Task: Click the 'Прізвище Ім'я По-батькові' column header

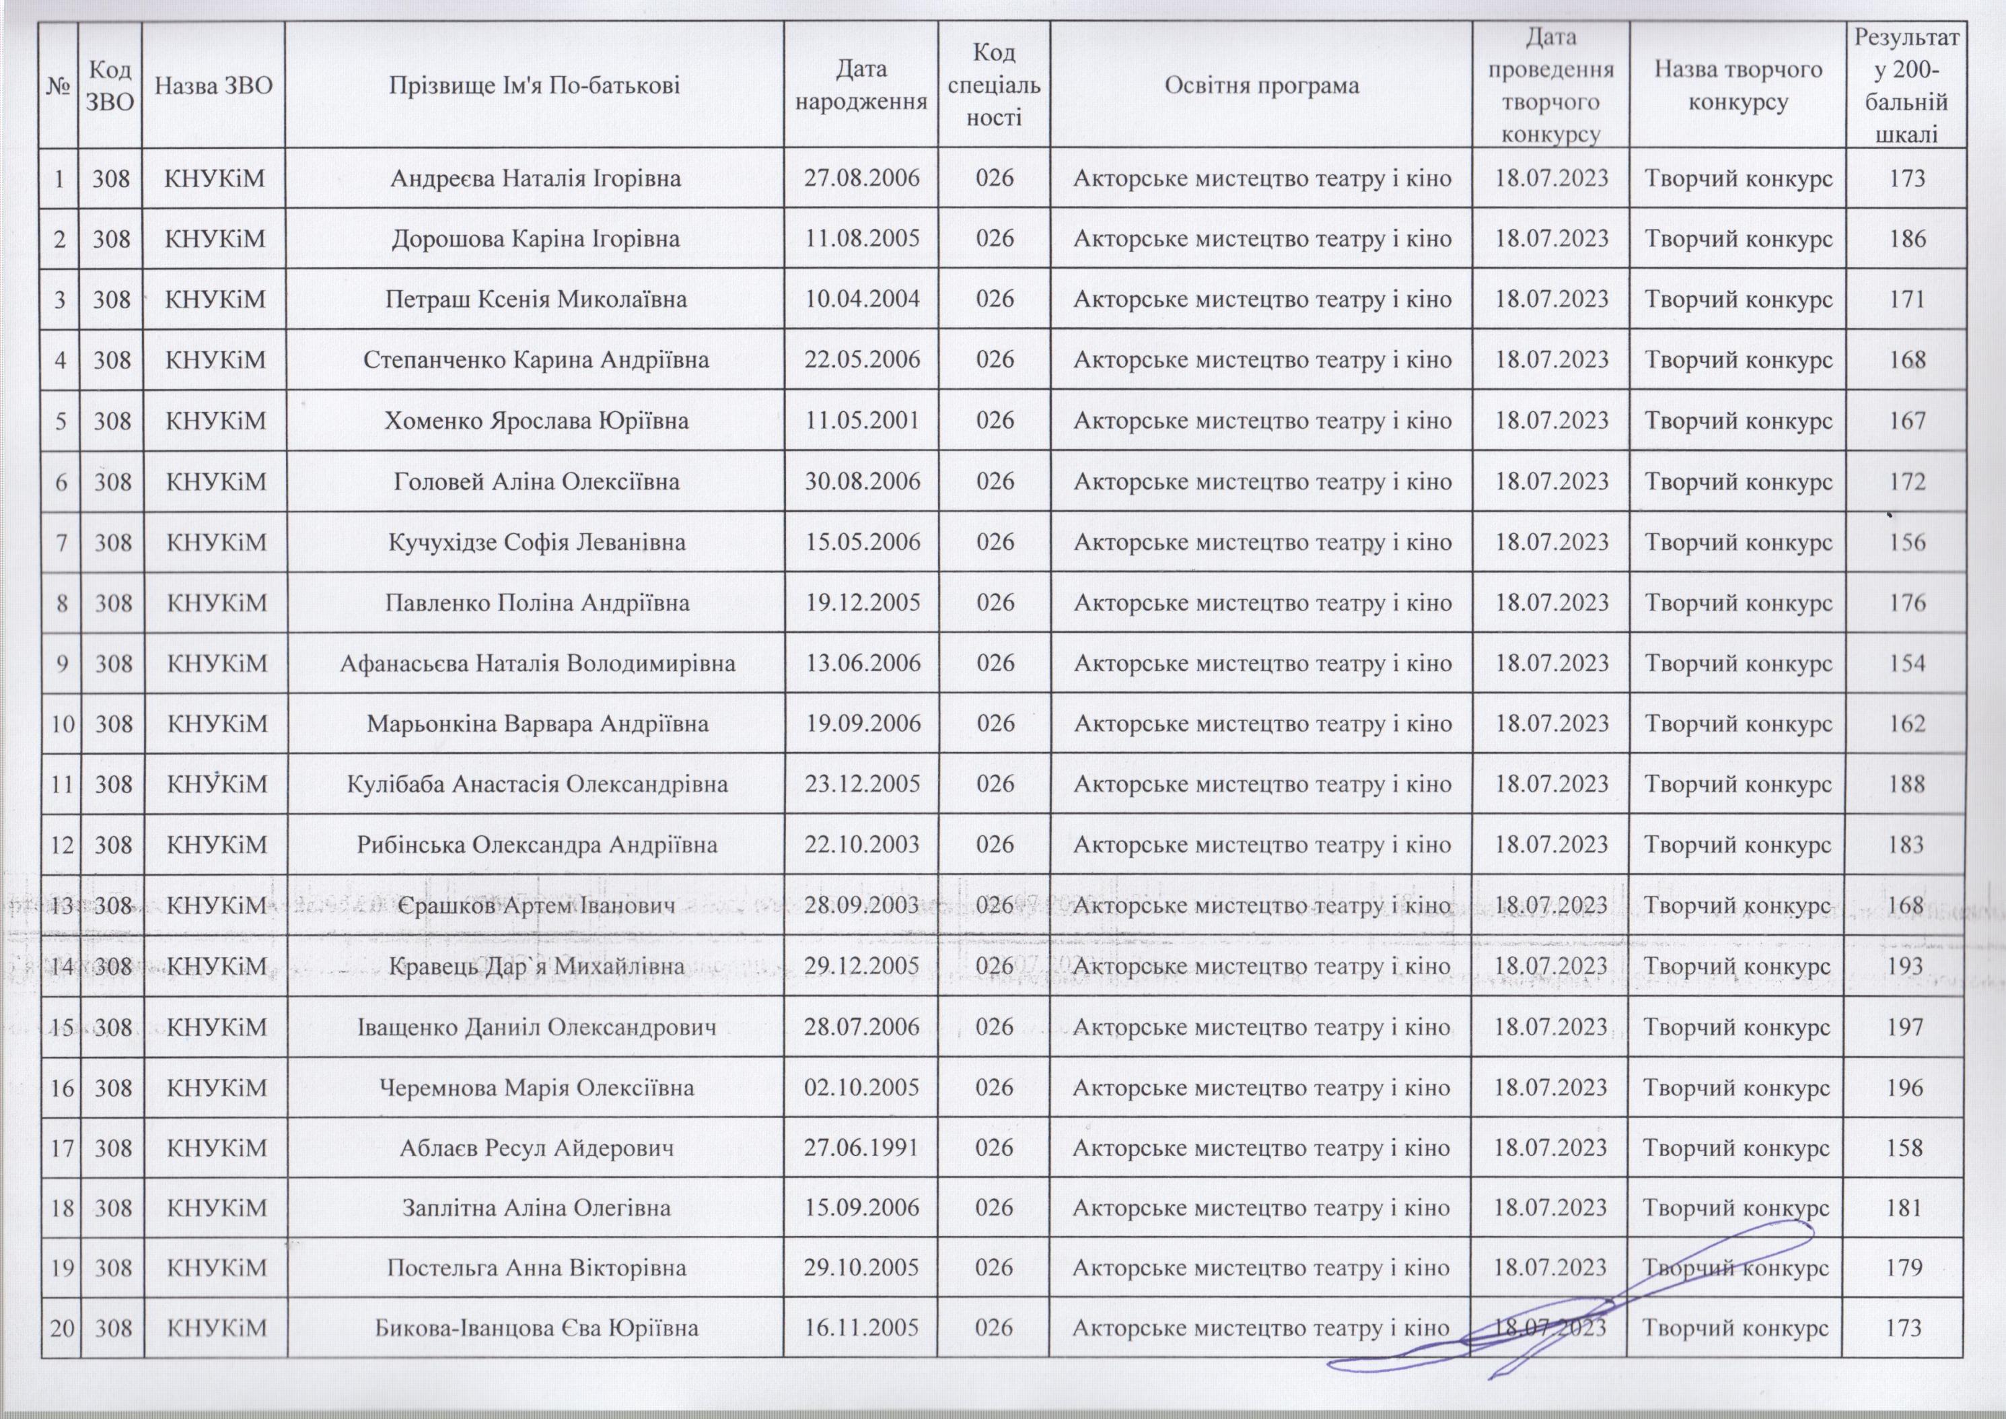Action: pyautogui.click(x=535, y=85)
